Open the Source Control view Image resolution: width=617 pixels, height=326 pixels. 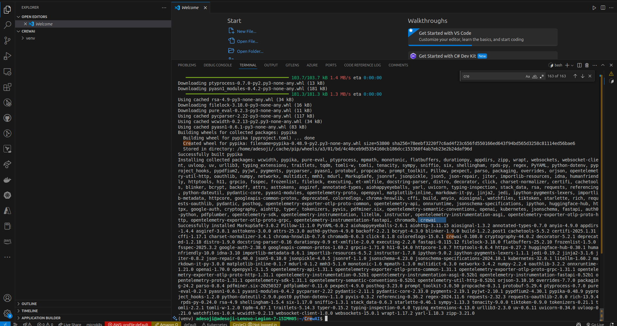pos(7,41)
